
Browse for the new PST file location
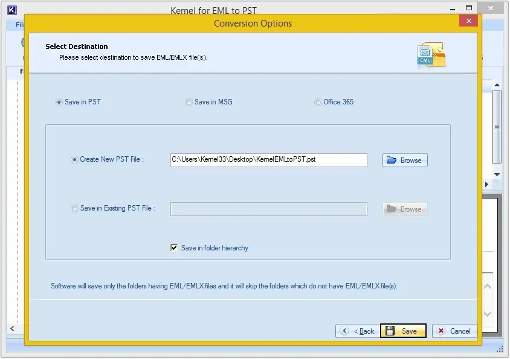tap(405, 160)
